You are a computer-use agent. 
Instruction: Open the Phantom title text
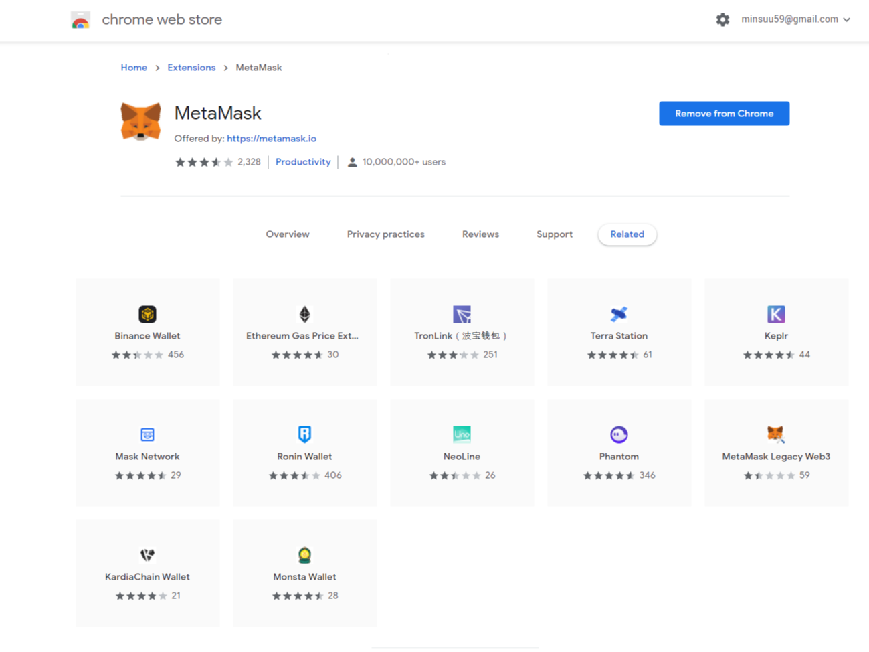tap(619, 457)
